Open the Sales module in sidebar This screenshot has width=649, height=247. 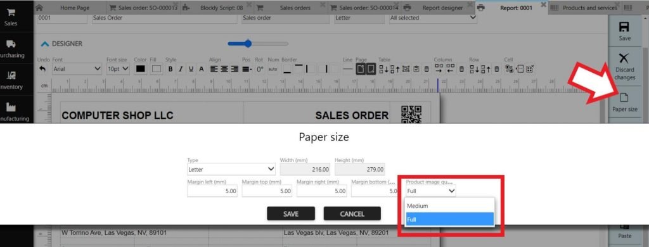coord(11,17)
